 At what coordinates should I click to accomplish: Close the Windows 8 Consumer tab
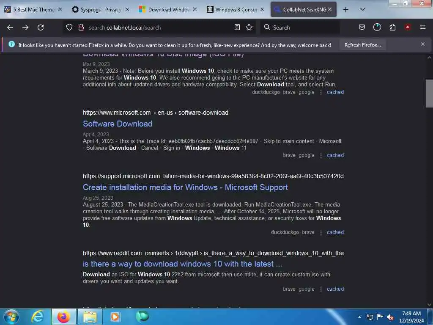[262, 9]
